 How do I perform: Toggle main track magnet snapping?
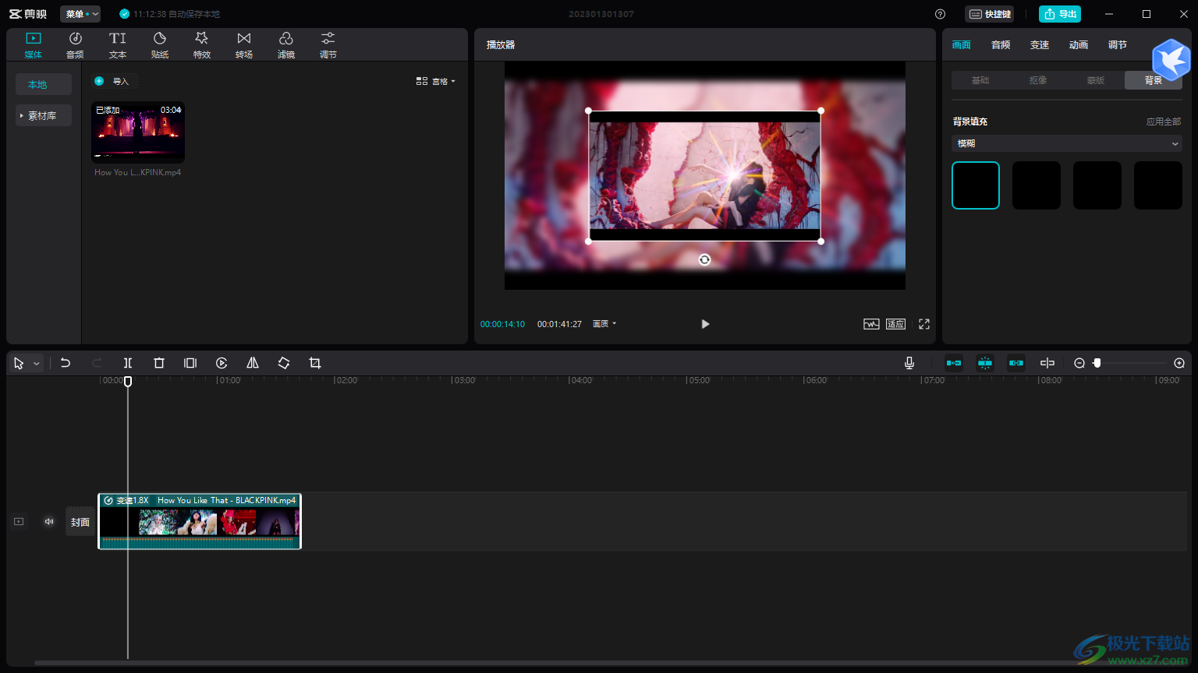click(x=953, y=363)
